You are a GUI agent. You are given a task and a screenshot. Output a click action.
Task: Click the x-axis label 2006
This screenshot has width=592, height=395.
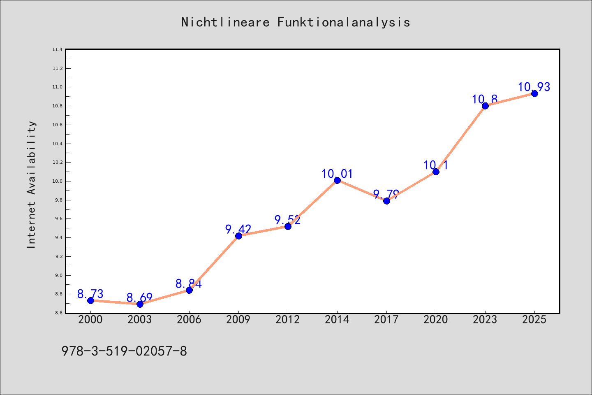click(x=189, y=320)
